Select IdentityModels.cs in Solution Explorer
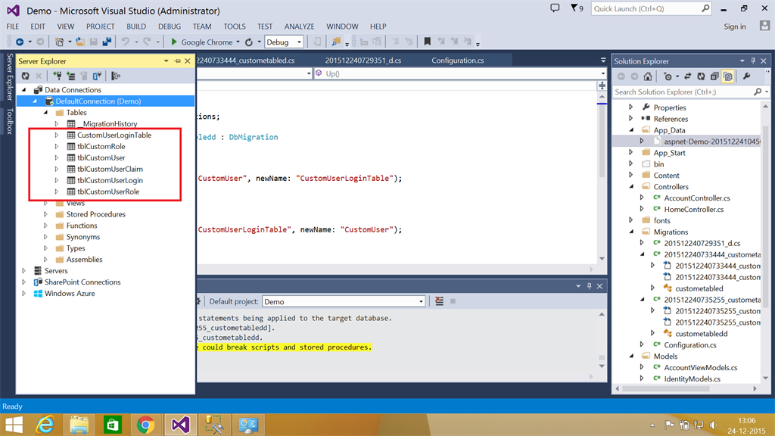Screen dimensions: 775x436 (x=692, y=379)
